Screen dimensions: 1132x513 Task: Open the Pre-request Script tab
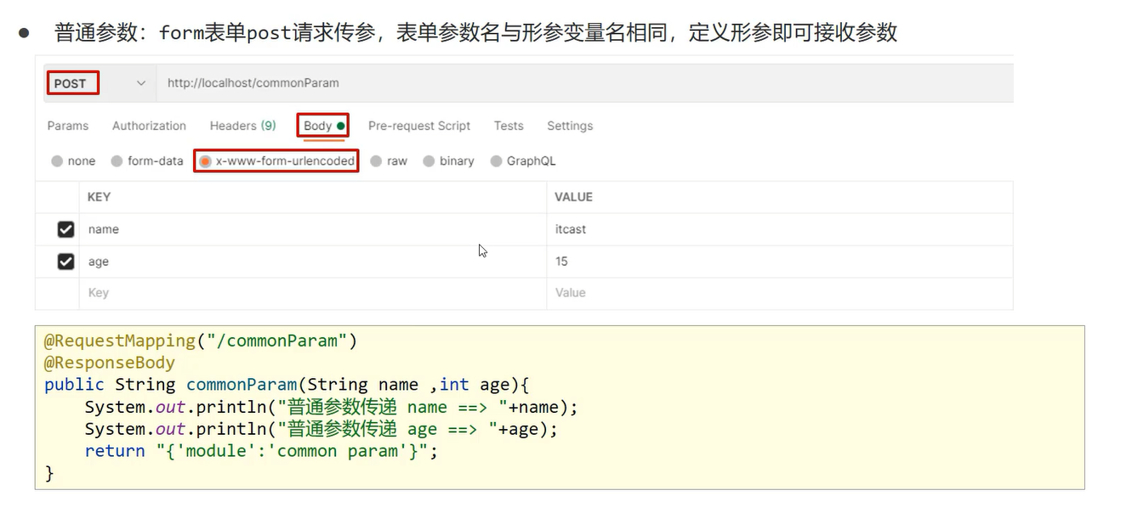coord(419,126)
